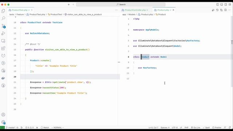Open the Docker whale icon view
The image size is (233, 131).
pyautogui.click(x=3, y=78)
